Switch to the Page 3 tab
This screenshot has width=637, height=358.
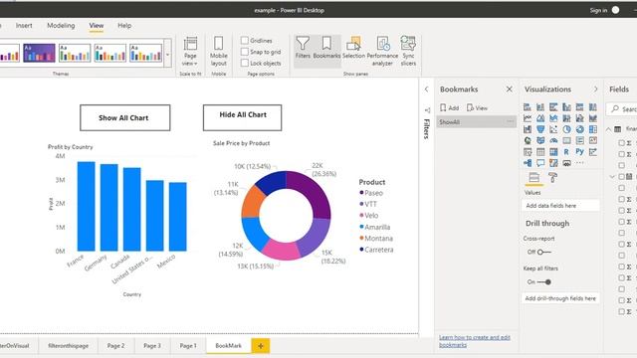coord(152,346)
